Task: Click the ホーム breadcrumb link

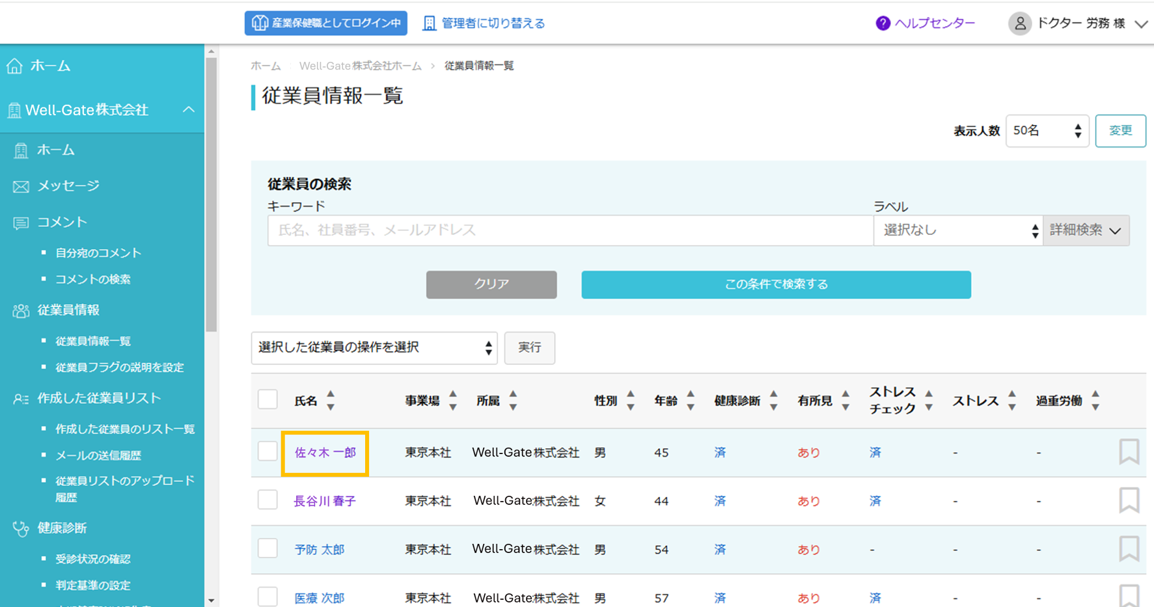Action: tap(266, 66)
